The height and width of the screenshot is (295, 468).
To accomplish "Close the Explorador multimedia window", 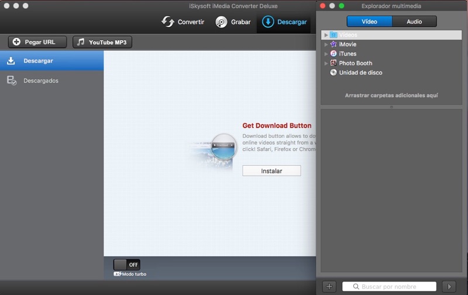I will [323, 6].
